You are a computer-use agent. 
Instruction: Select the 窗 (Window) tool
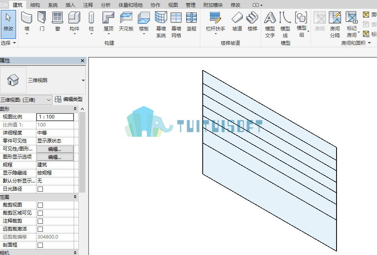click(57, 22)
